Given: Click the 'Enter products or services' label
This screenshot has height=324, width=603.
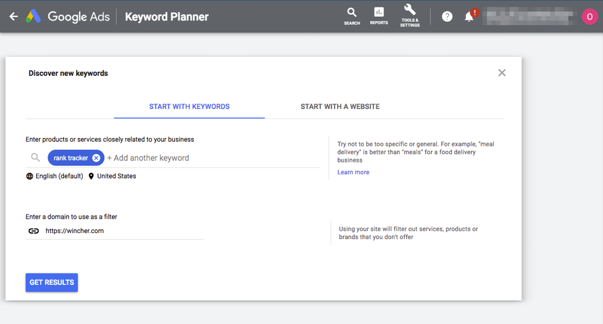Looking at the screenshot, I should (110, 139).
